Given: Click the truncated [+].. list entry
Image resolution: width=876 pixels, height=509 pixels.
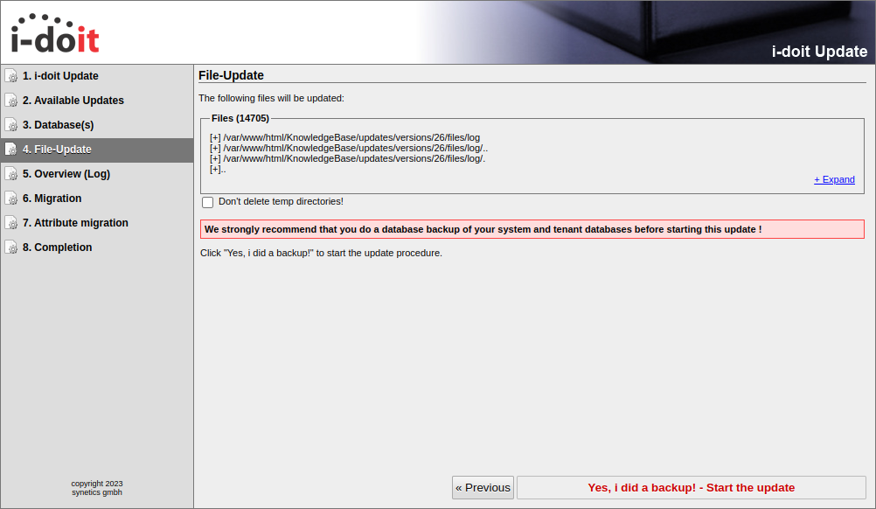Looking at the screenshot, I should (218, 170).
